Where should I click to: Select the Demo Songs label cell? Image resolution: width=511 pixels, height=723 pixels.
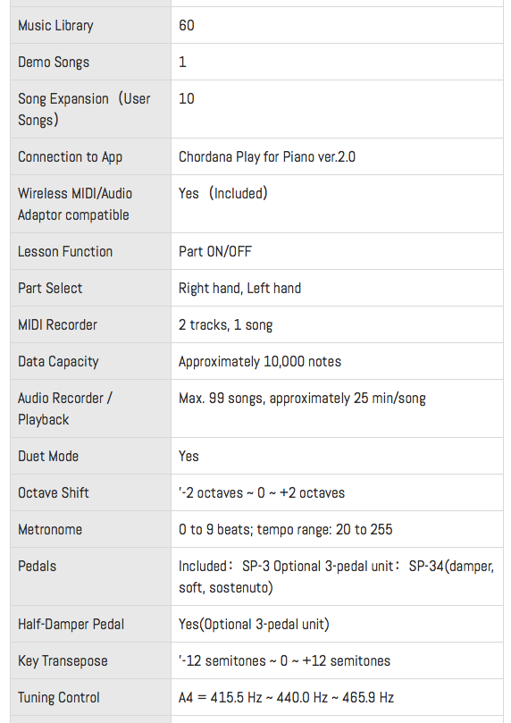tap(91, 62)
